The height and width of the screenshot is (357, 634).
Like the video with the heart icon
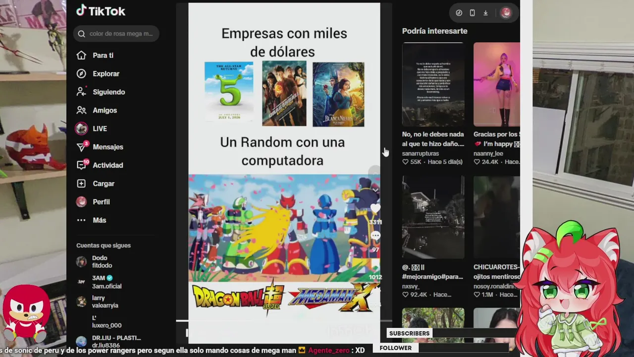pyautogui.click(x=375, y=209)
